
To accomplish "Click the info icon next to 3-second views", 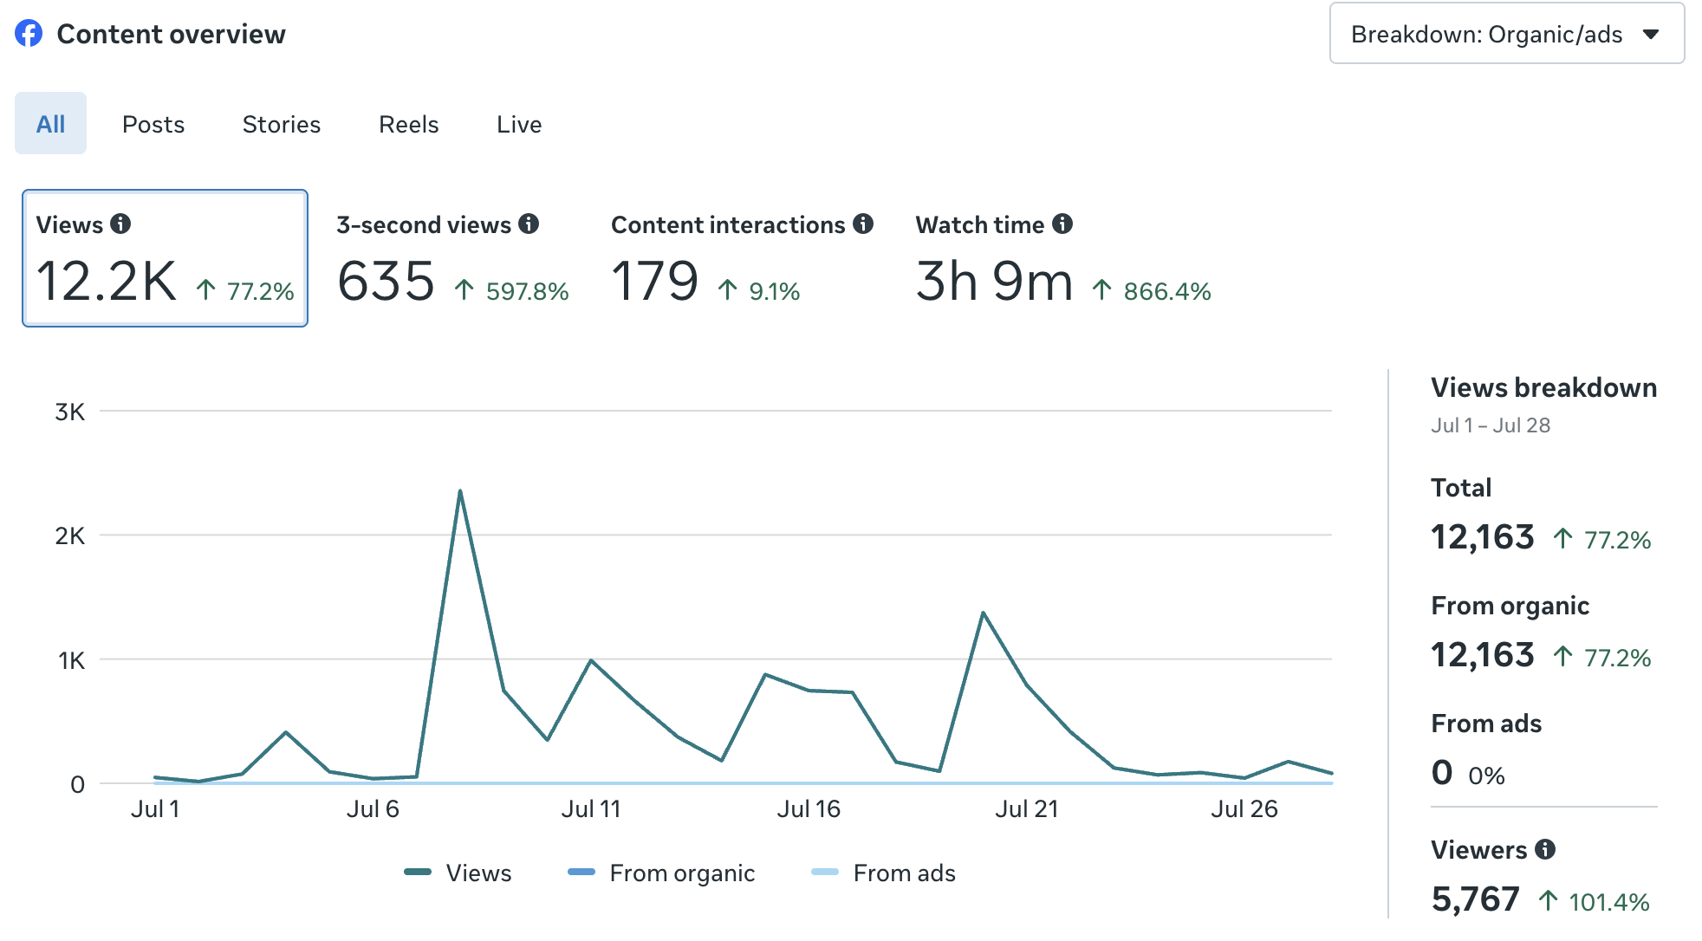I will [529, 224].
